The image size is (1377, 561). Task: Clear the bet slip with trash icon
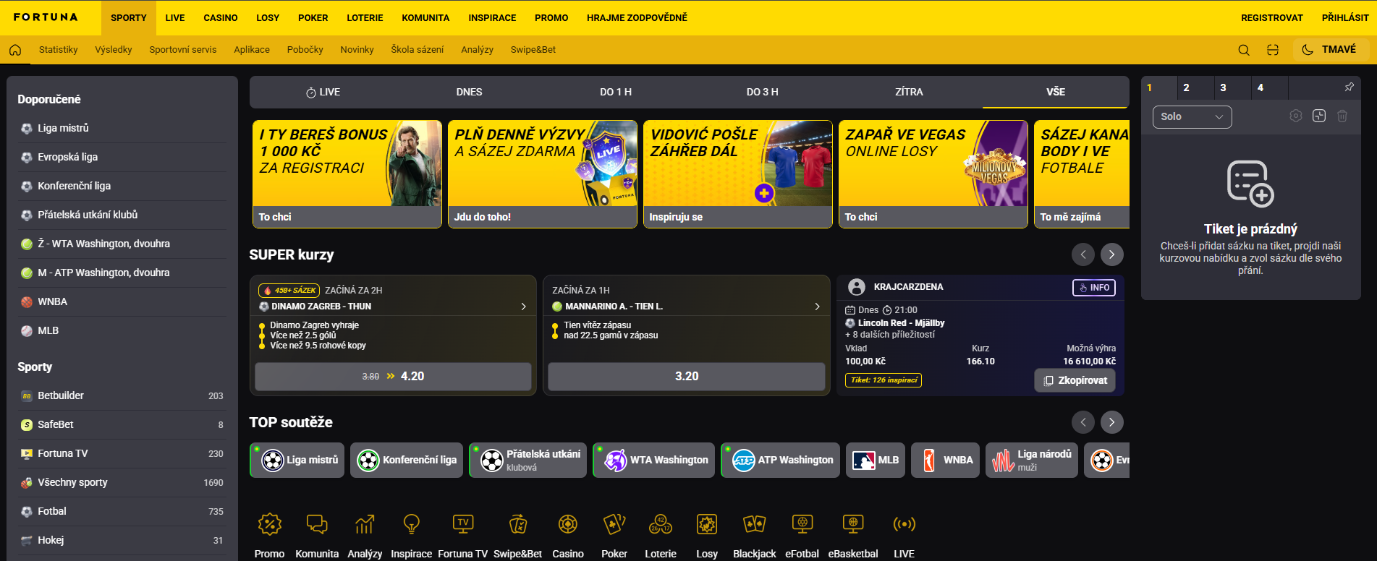click(x=1342, y=116)
